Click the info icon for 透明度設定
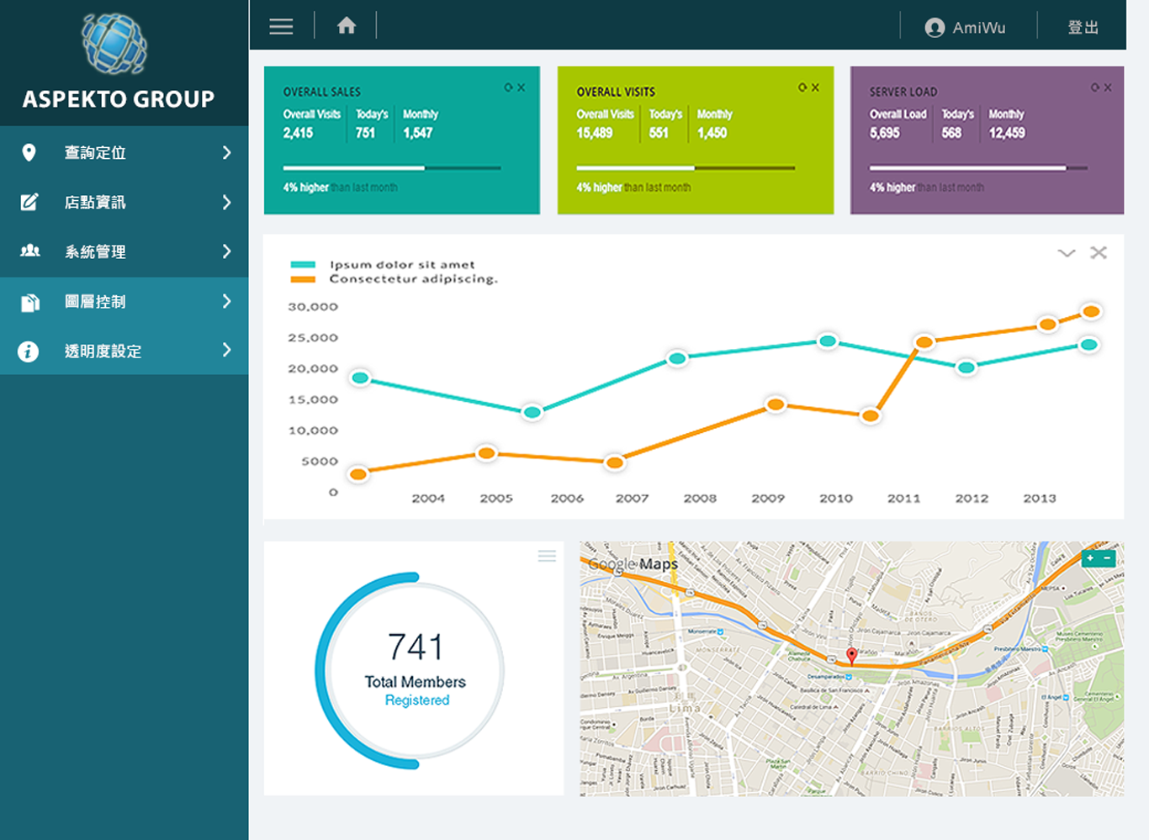1149x840 pixels. (29, 351)
